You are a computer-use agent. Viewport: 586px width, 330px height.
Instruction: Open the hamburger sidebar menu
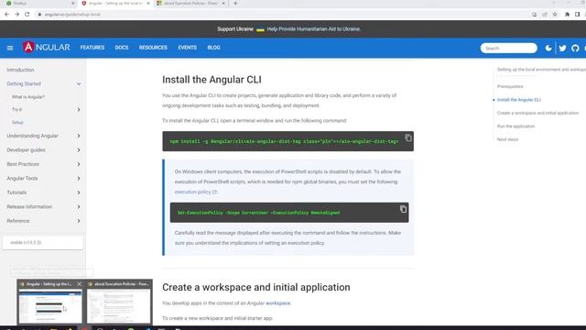[x=10, y=48]
